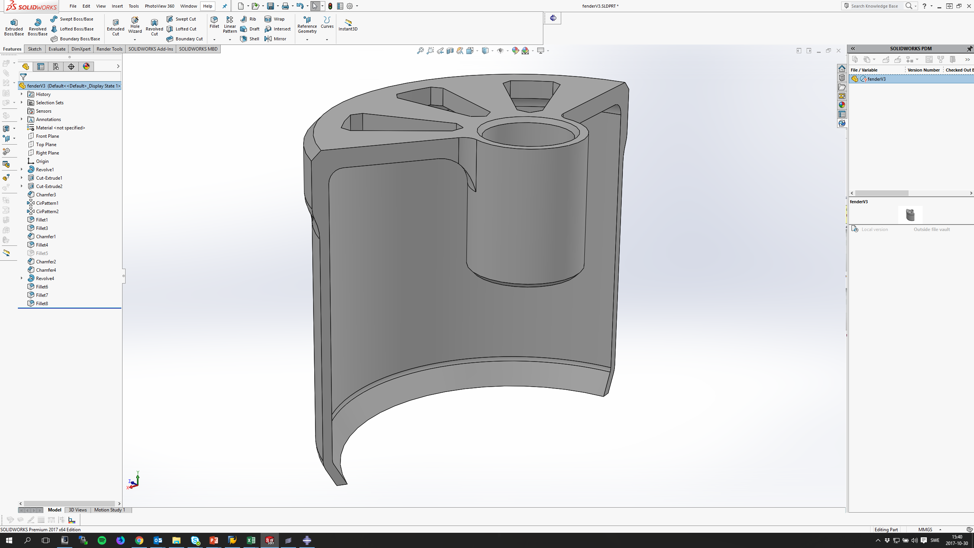
Task: Select the Intersect tool
Action: (x=277, y=29)
